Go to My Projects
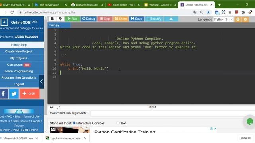The height and width of the screenshot is (143, 255). (19, 58)
